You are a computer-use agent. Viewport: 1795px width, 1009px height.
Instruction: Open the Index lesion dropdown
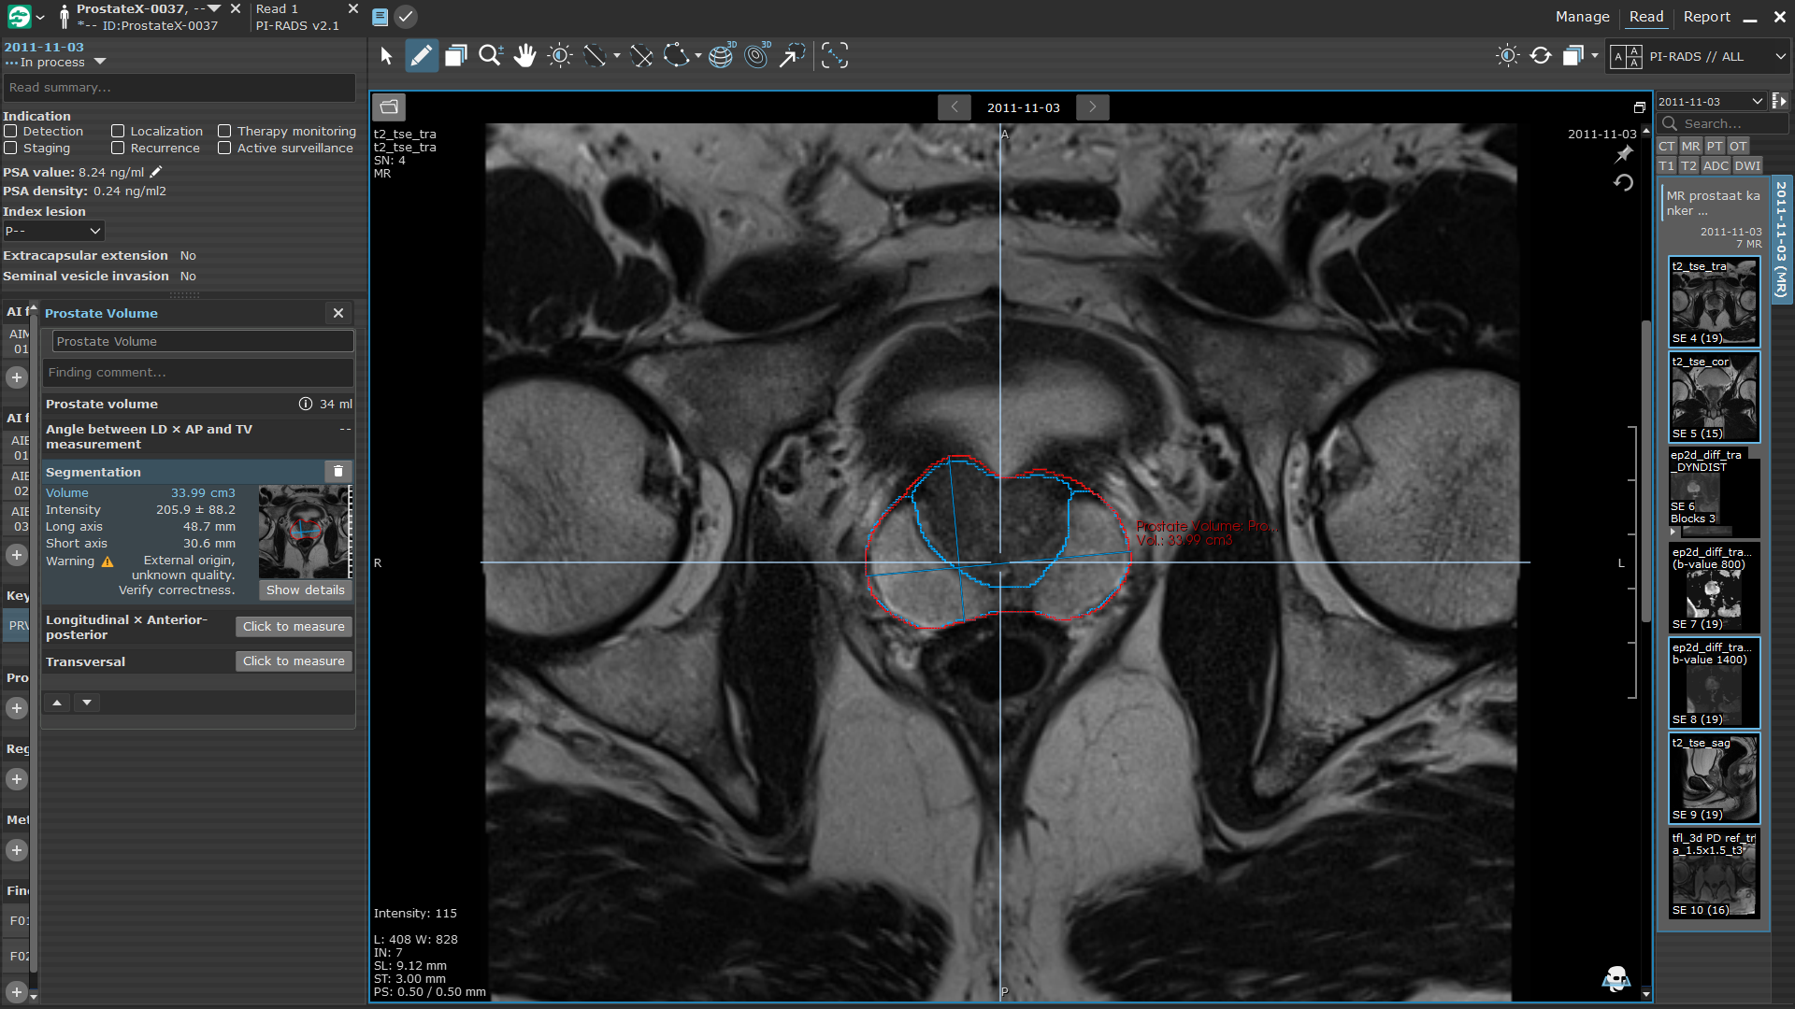click(x=53, y=231)
